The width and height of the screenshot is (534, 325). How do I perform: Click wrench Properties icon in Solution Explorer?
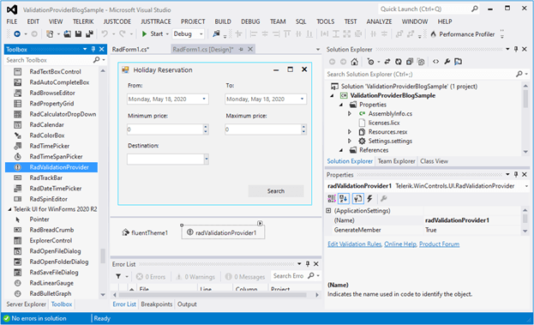447,62
